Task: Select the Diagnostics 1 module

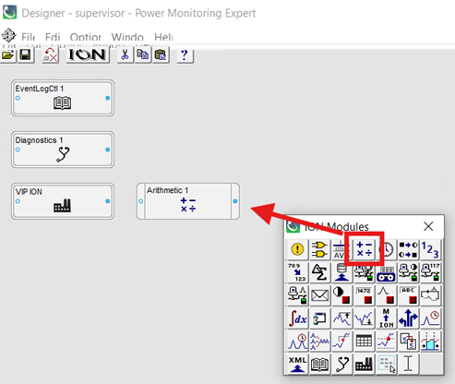Action: (x=63, y=150)
